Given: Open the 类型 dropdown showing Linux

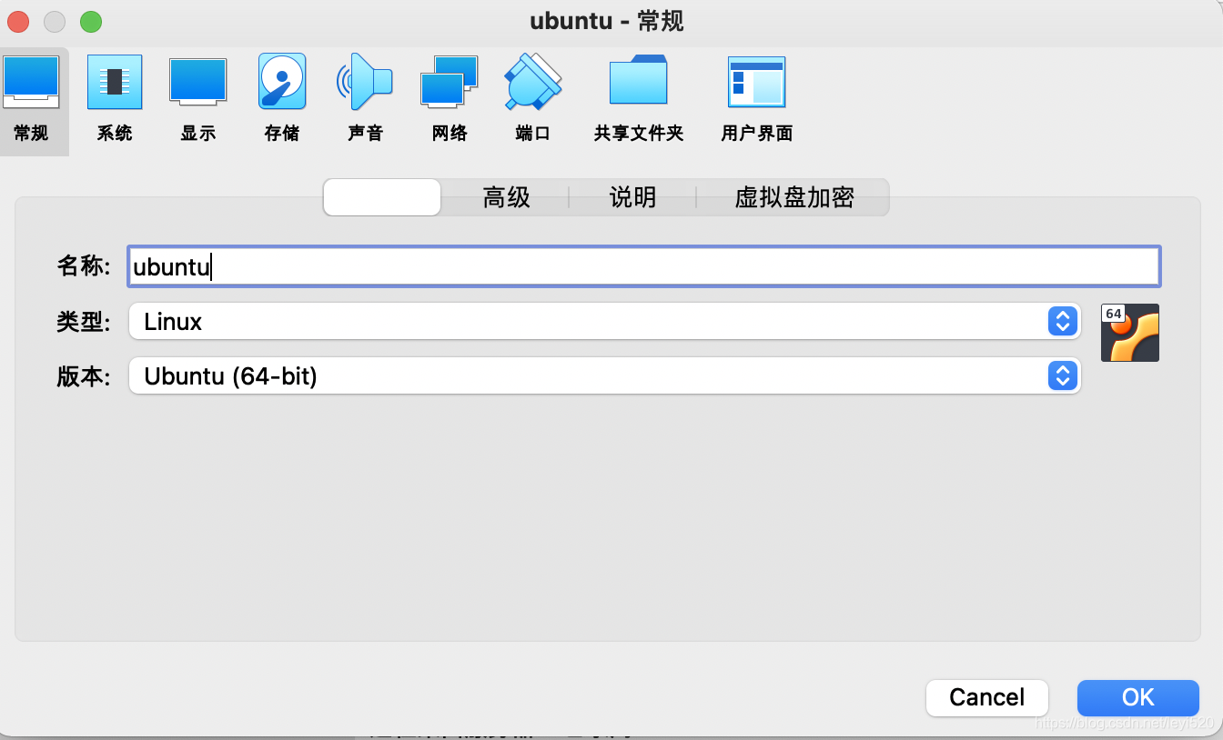Looking at the screenshot, I should [604, 321].
